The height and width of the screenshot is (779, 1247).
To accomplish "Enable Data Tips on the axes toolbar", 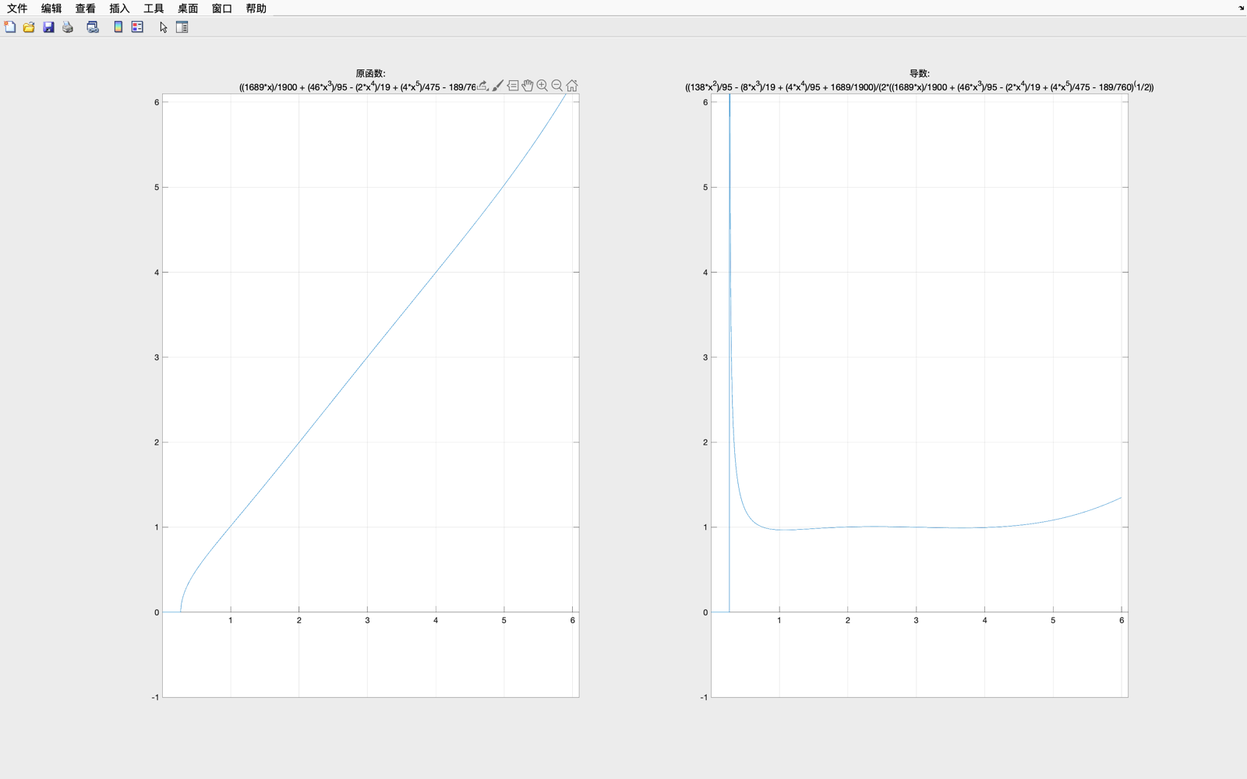I will [x=513, y=86].
